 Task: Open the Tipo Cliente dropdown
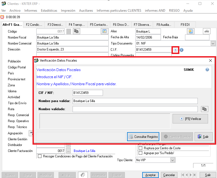click(173, 160)
